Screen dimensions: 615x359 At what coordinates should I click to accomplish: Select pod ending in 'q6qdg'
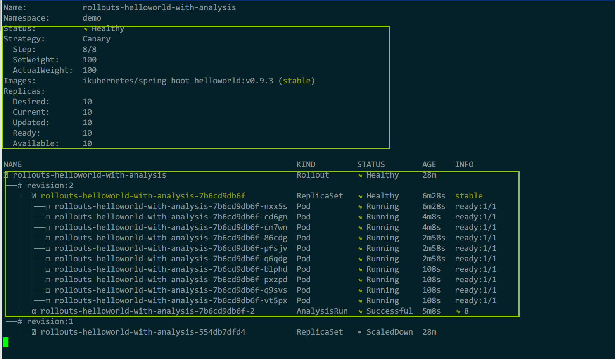point(171,259)
